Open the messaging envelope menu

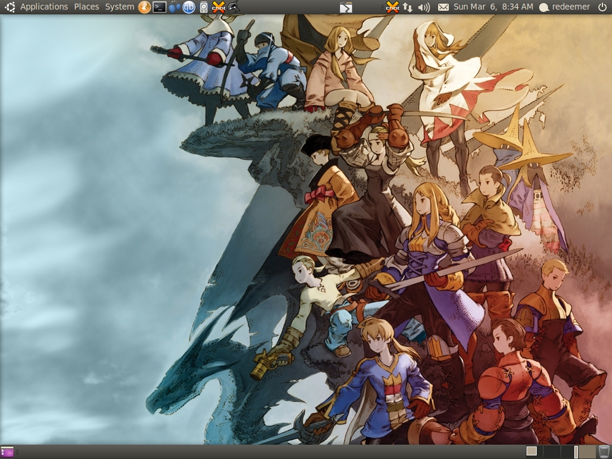(x=443, y=7)
